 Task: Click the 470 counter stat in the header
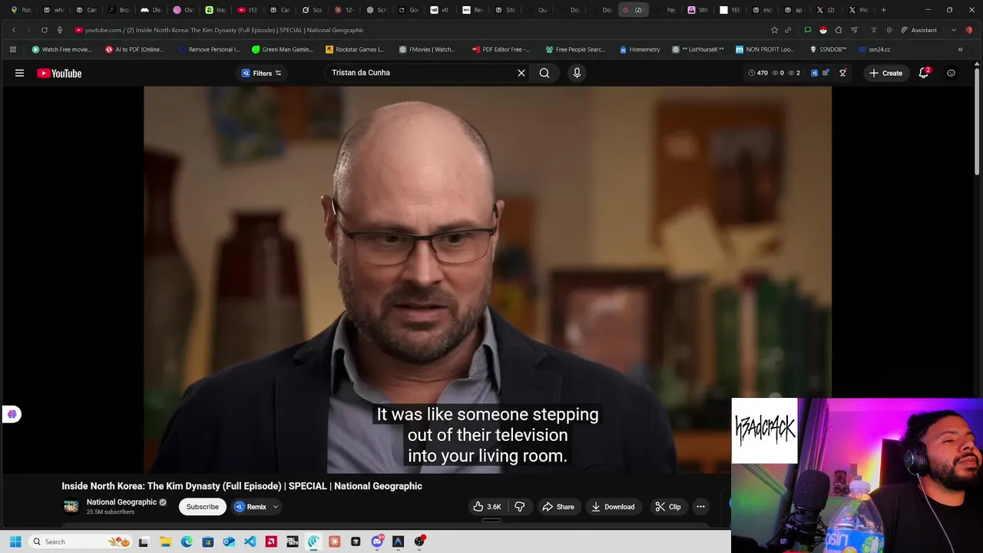click(758, 73)
